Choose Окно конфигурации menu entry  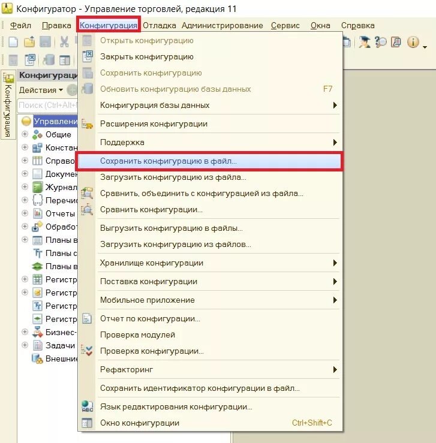tap(210, 423)
